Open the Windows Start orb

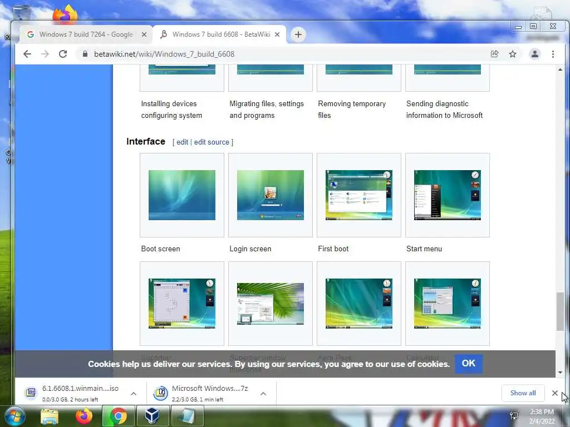pyautogui.click(x=14, y=416)
